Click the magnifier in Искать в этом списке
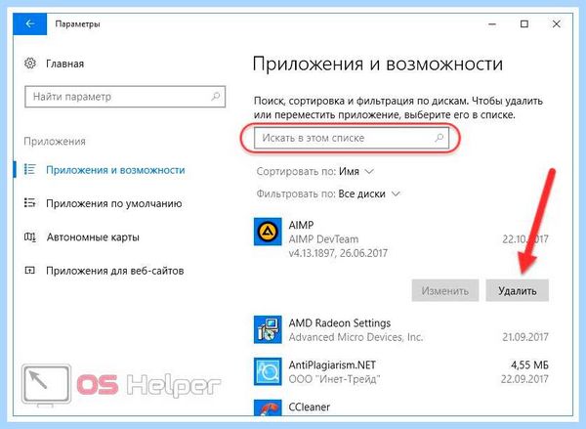The image size is (586, 429). [439, 138]
